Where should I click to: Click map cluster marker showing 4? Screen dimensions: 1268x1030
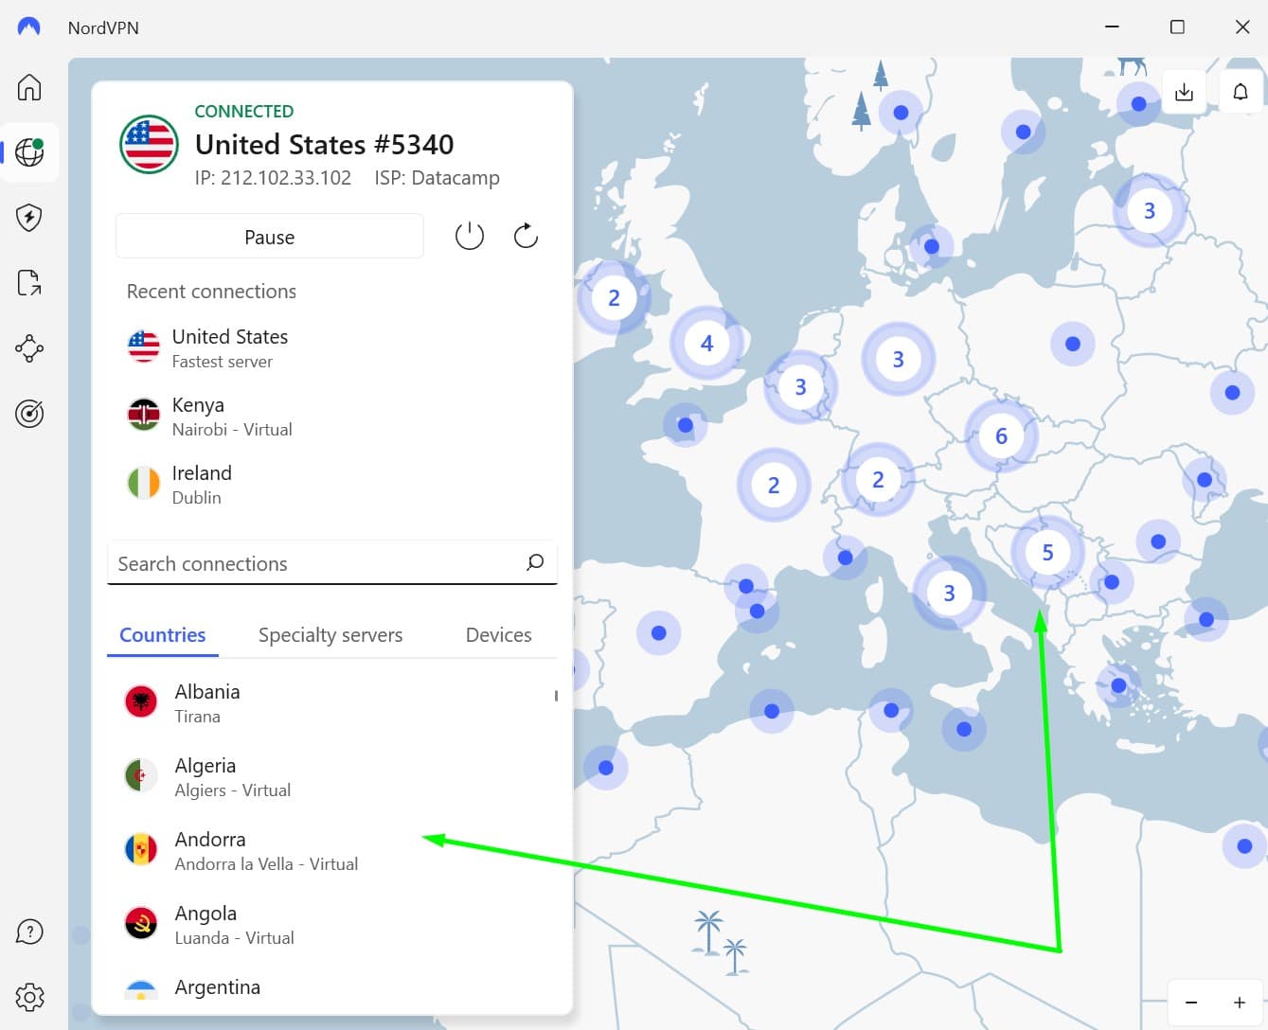coord(706,343)
